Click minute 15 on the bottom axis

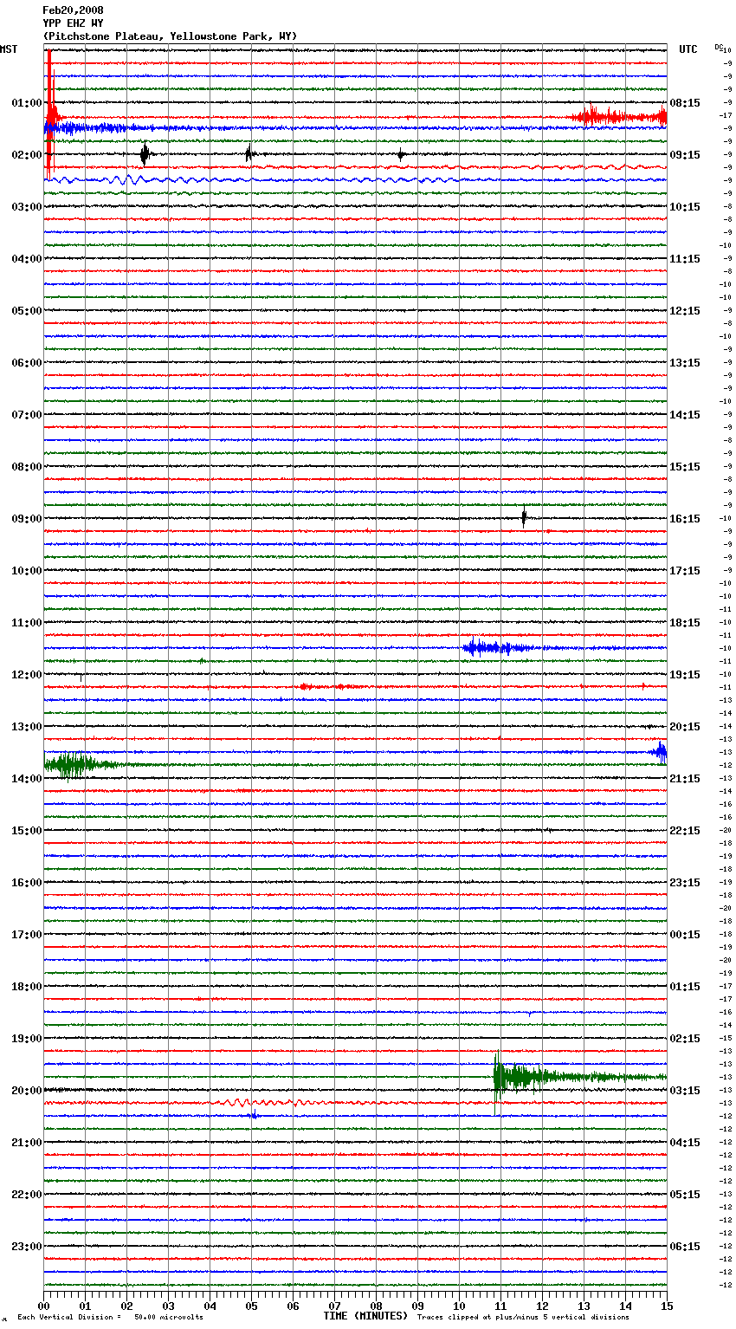pos(667,1306)
